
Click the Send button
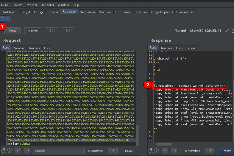[13, 30]
